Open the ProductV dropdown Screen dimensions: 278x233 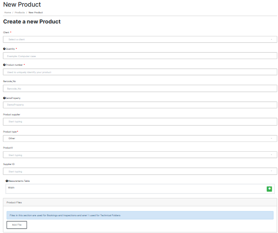[140, 155]
